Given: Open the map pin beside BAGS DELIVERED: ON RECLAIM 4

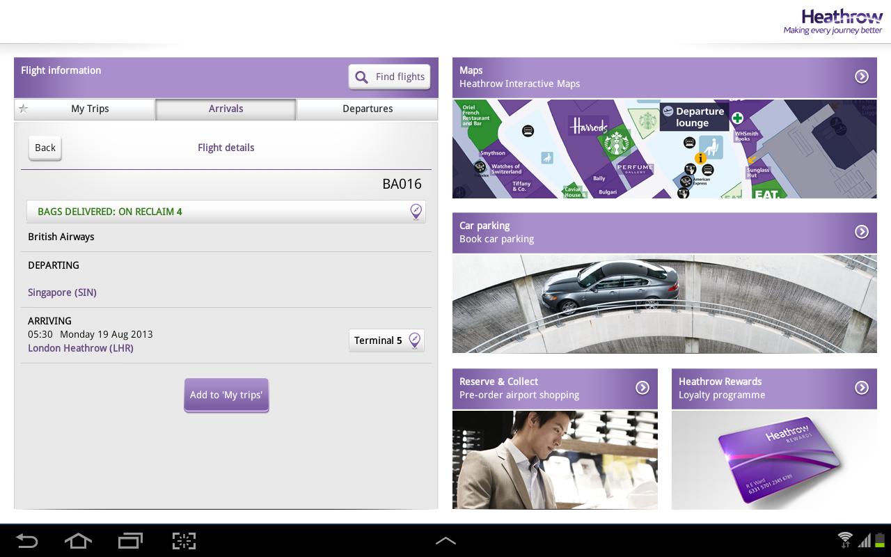Looking at the screenshot, I should 416,211.
